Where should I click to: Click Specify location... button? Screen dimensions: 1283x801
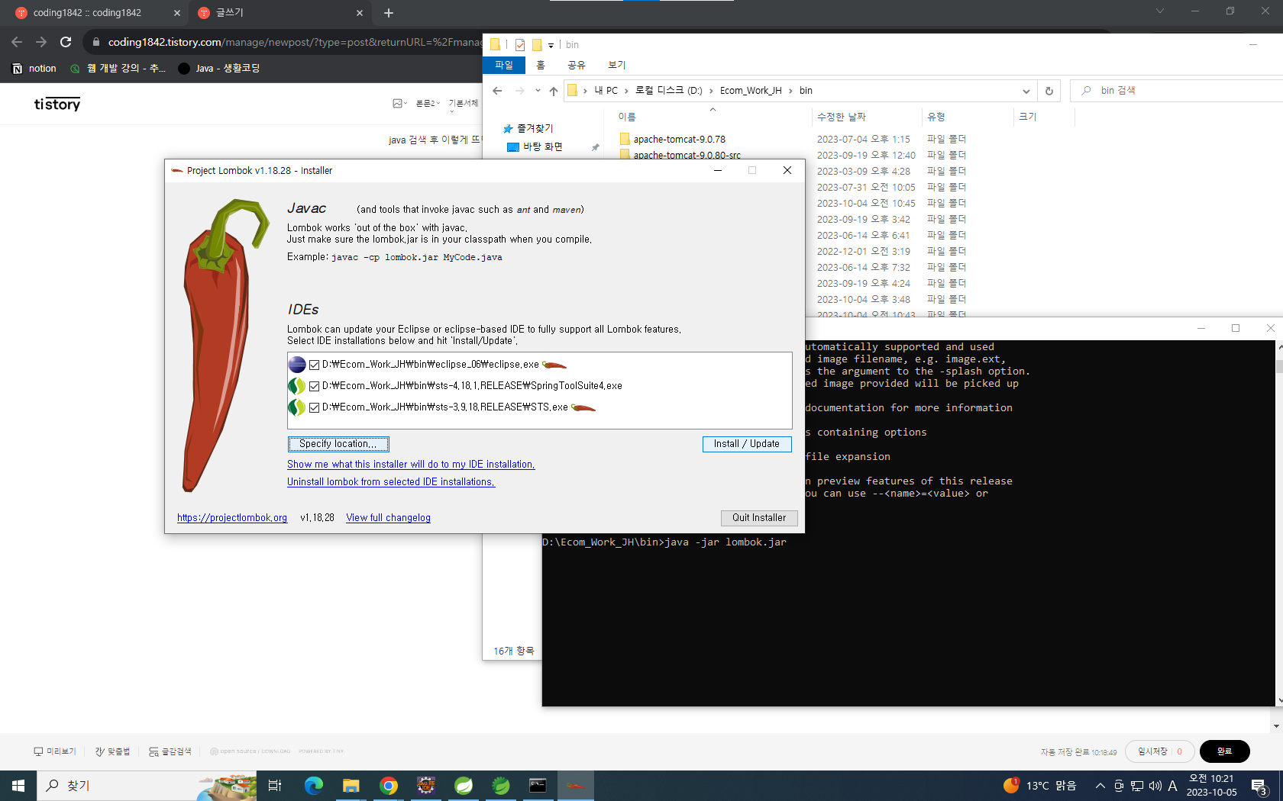coord(338,444)
